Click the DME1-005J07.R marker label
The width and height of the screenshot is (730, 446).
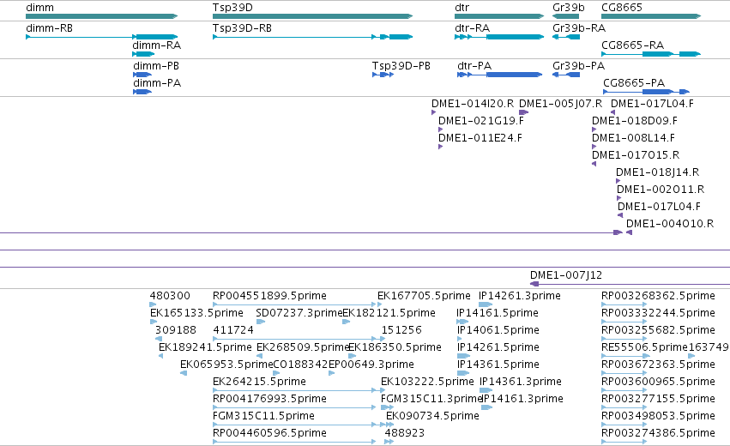click(x=560, y=104)
